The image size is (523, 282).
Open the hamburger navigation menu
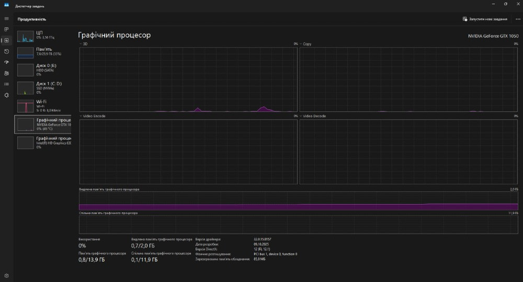[x=6, y=19]
